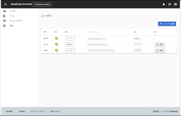This screenshot has width=181, height=116.
Task: Click the credit card icon in sidebar
Action: 5,21
